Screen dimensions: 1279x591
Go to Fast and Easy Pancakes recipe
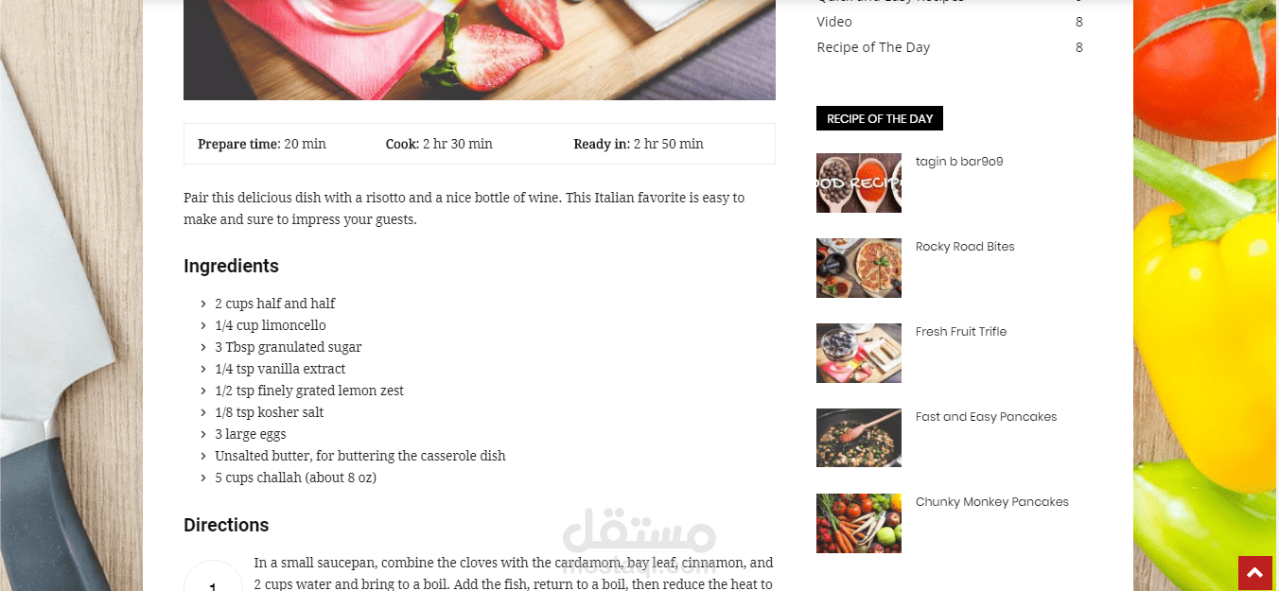click(x=987, y=417)
